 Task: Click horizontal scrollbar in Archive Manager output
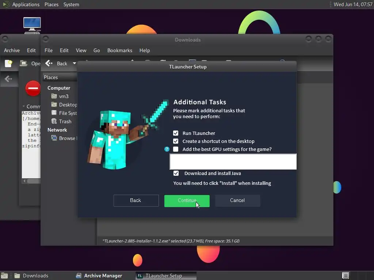(31, 181)
